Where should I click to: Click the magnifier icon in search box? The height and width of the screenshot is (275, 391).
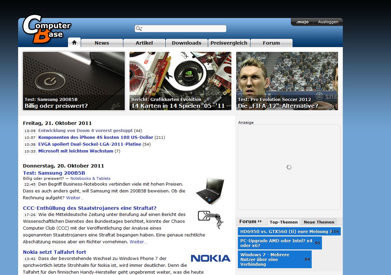pyautogui.click(x=139, y=29)
